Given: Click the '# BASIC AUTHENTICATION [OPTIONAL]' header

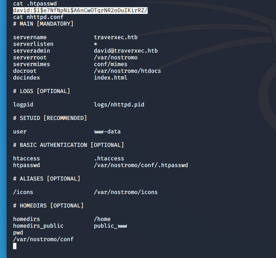Looking at the screenshot, I should (69, 145).
